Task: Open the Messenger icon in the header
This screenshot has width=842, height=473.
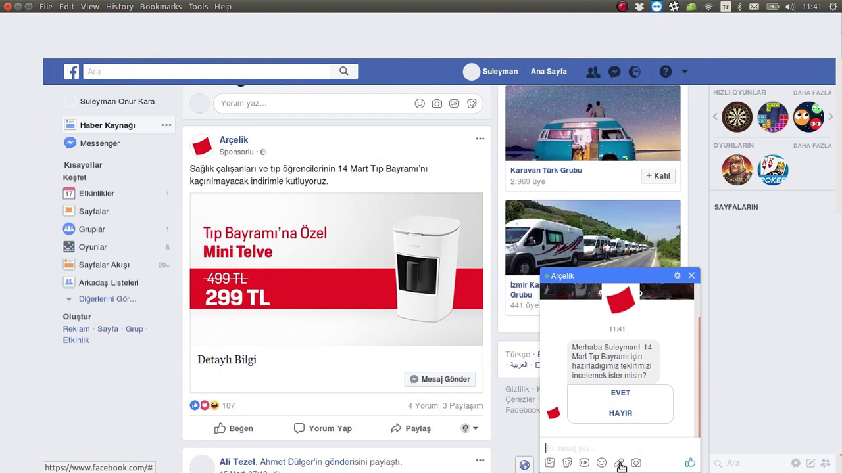Action: click(x=614, y=72)
